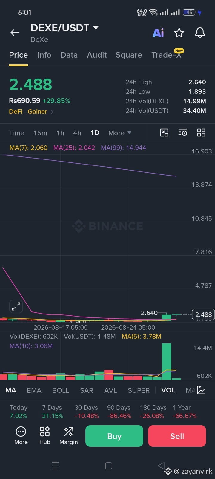Toggle the MA indicator
This screenshot has width=215, height=479.
click(x=11, y=390)
